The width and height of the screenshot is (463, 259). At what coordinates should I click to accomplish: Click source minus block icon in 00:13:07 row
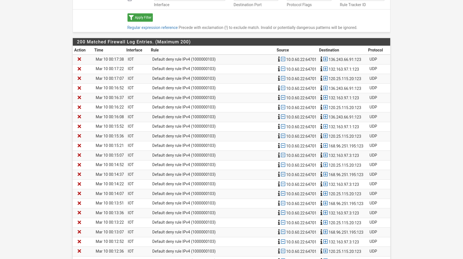click(x=283, y=232)
